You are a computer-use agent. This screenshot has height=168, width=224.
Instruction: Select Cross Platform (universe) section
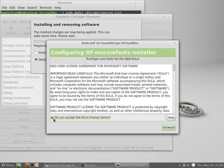21,77
